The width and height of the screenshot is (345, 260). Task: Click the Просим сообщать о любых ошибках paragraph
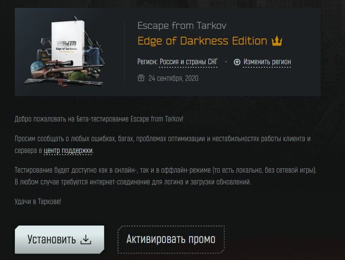(162, 145)
